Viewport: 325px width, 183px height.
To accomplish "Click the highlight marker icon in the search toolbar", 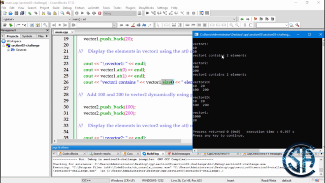I will pyautogui.click(x=133, y=25).
